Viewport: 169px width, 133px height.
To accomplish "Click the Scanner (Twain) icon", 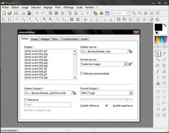I will 29,13.
